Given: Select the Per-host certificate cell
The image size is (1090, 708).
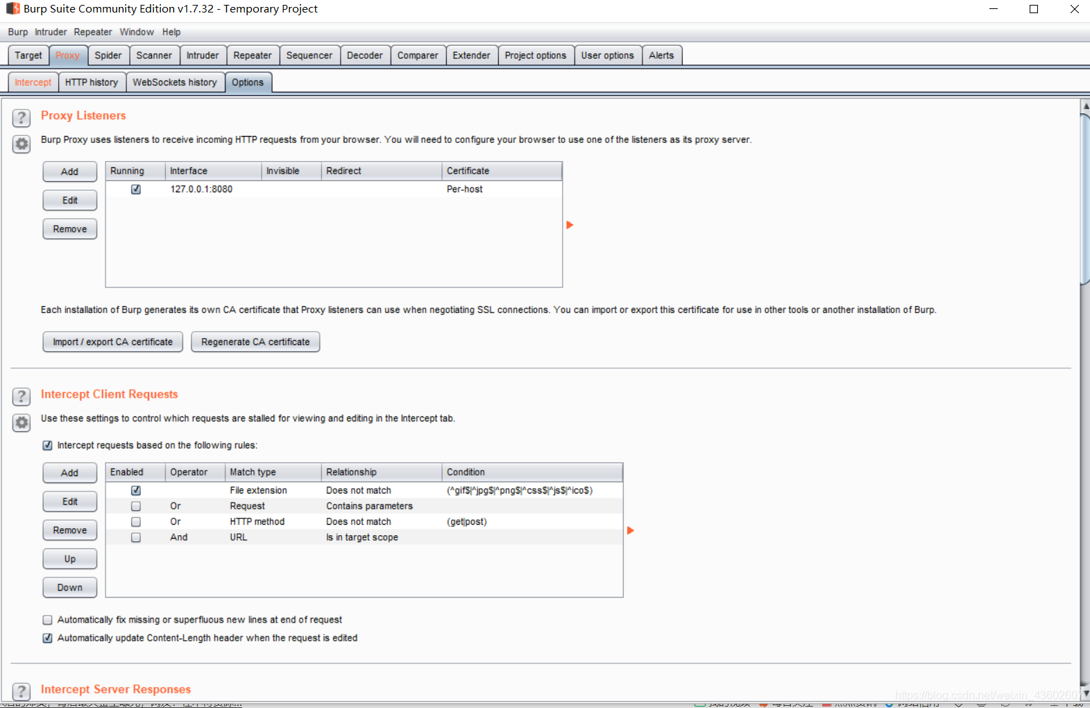Looking at the screenshot, I should (502, 189).
